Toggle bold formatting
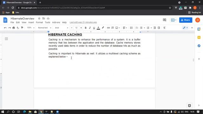The image size is (203, 114). [x=86, y=28]
